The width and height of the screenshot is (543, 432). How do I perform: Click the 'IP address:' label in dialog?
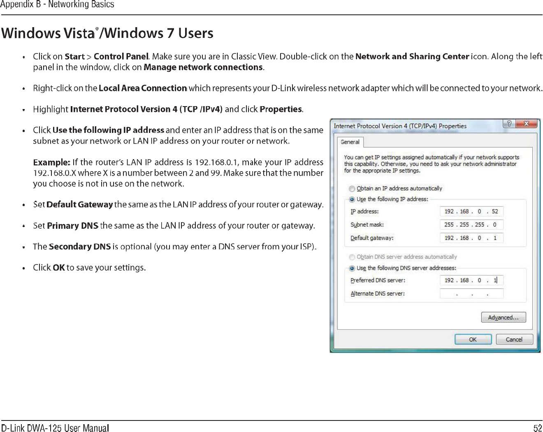[364, 211]
